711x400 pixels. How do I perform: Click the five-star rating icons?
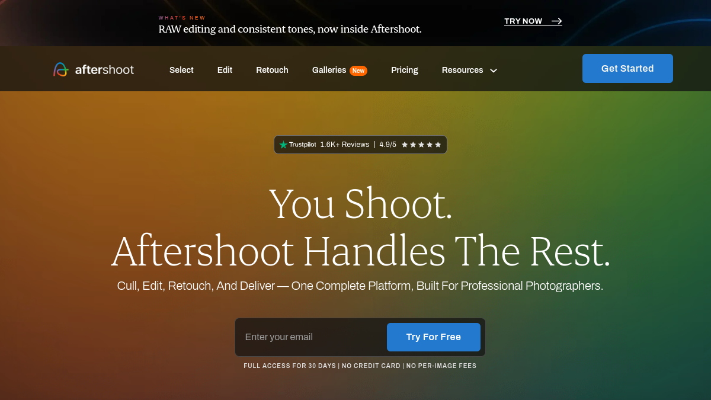[x=421, y=145]
